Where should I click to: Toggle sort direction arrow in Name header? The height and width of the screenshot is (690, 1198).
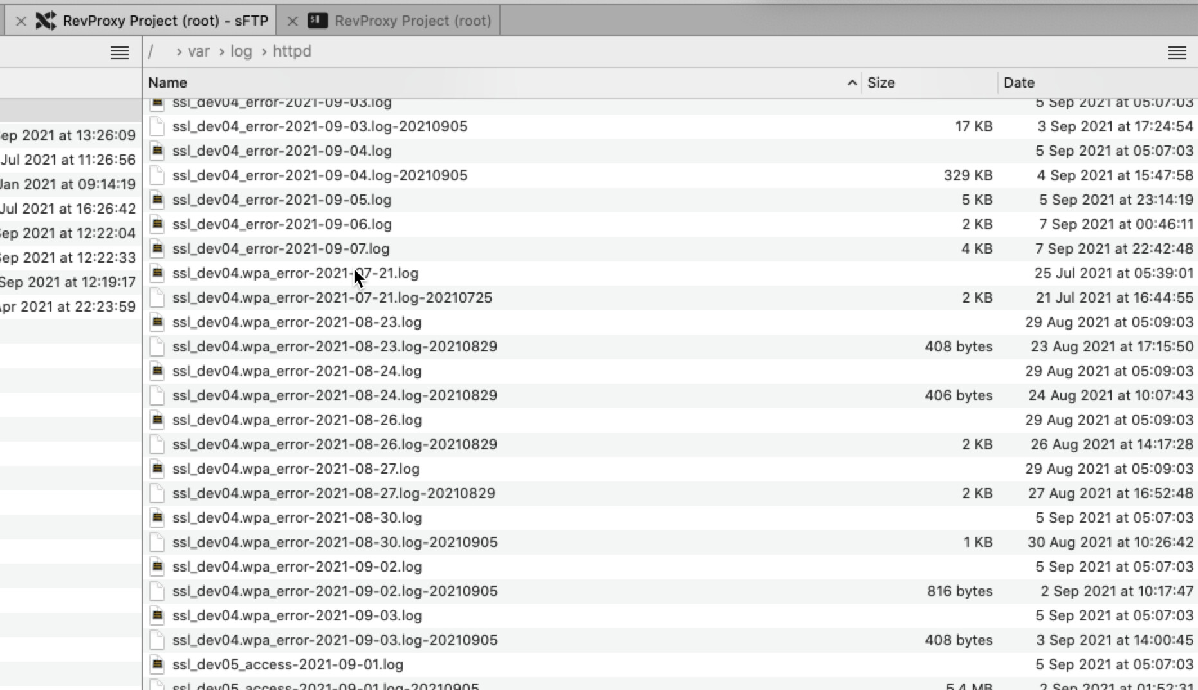(852, 83)
